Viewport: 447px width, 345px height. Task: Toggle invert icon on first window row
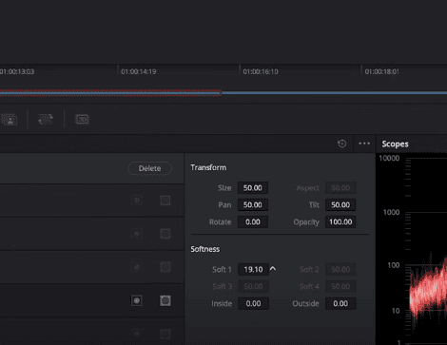pyautogui.click(x=137, y=201)
